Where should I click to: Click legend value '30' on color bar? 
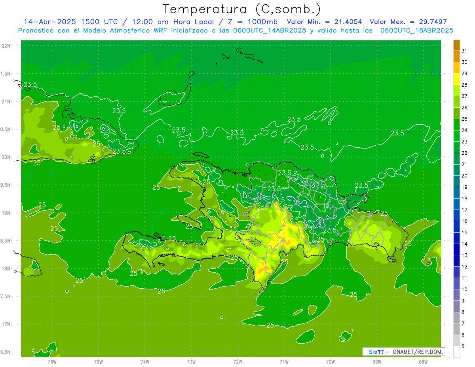[464, 62]
